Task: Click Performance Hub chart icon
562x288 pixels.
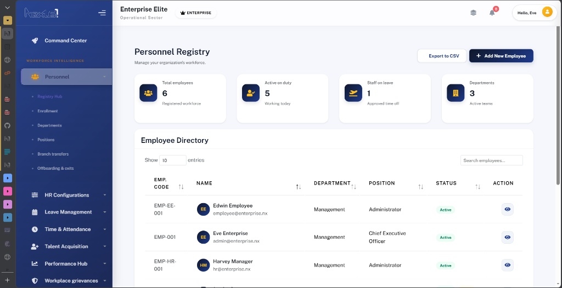Action: click(x=35, y=264)
